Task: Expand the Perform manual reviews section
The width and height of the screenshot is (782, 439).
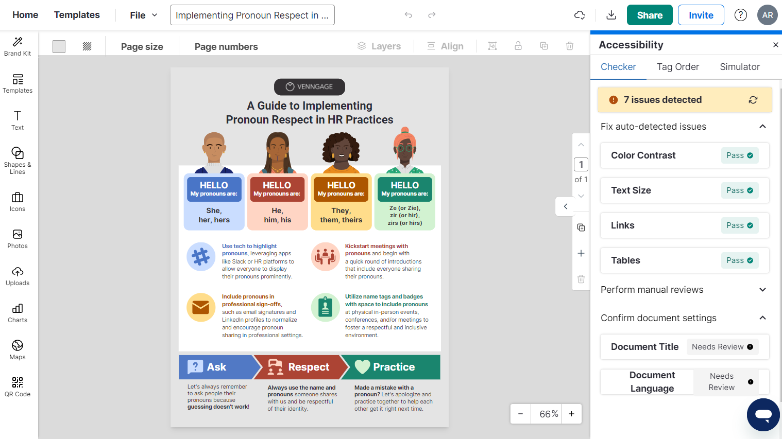Action: point(762,290)
